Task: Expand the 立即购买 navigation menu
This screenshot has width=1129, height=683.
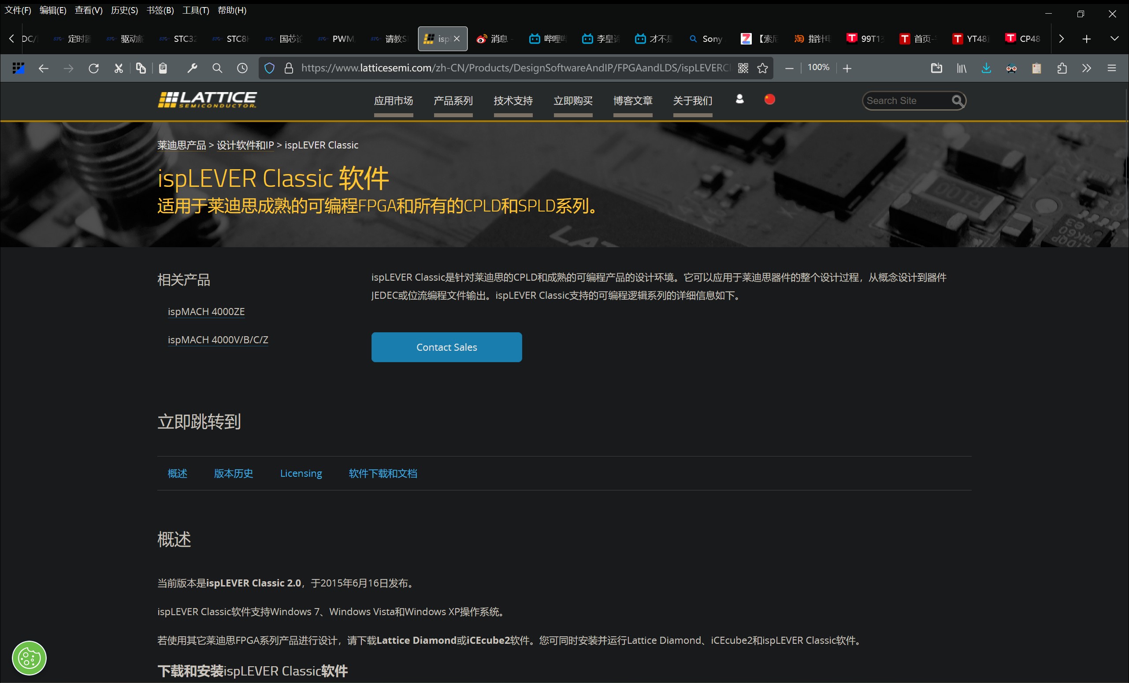Action: [573, 101]
